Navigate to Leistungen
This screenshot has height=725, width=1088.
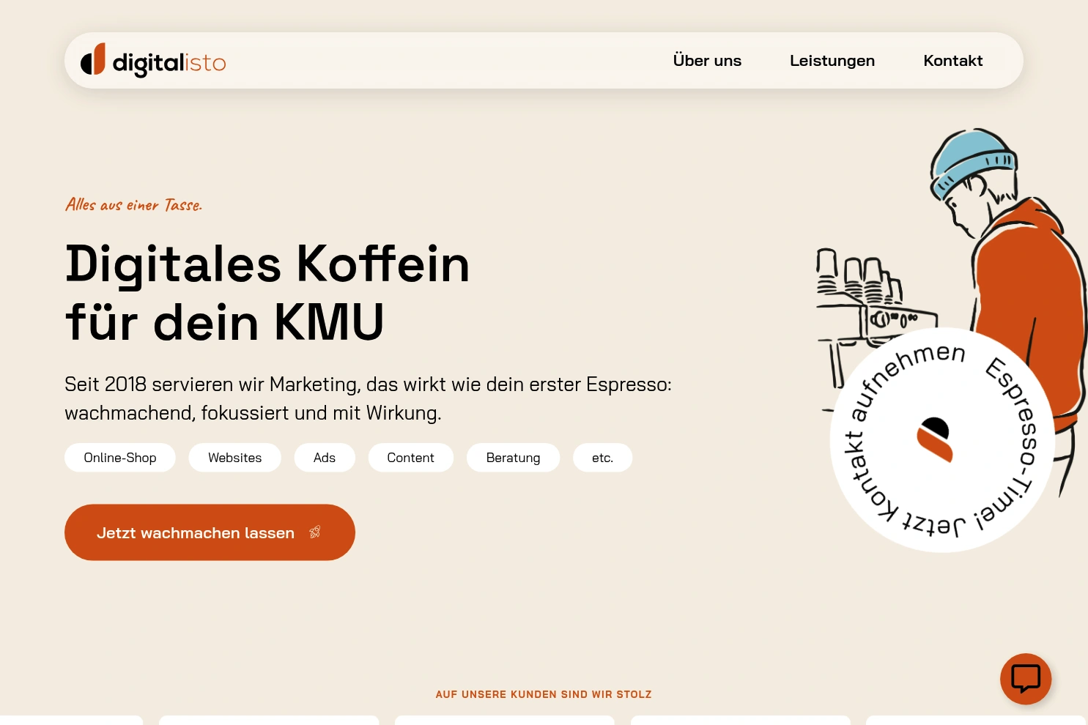coord(832,60)
